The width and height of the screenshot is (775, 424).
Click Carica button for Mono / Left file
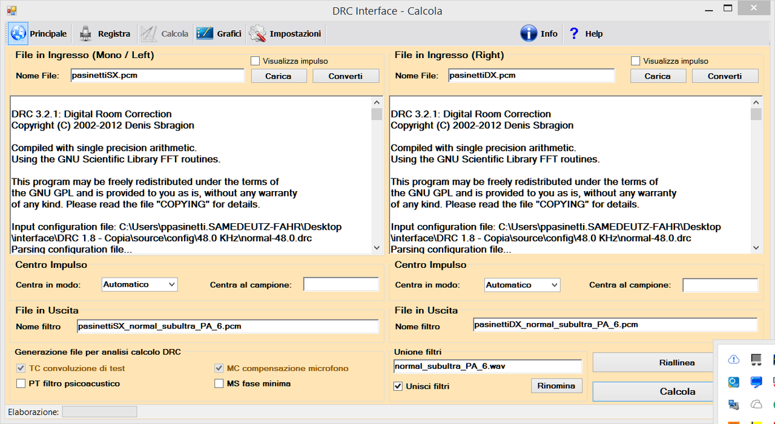(x=279, y=76)
